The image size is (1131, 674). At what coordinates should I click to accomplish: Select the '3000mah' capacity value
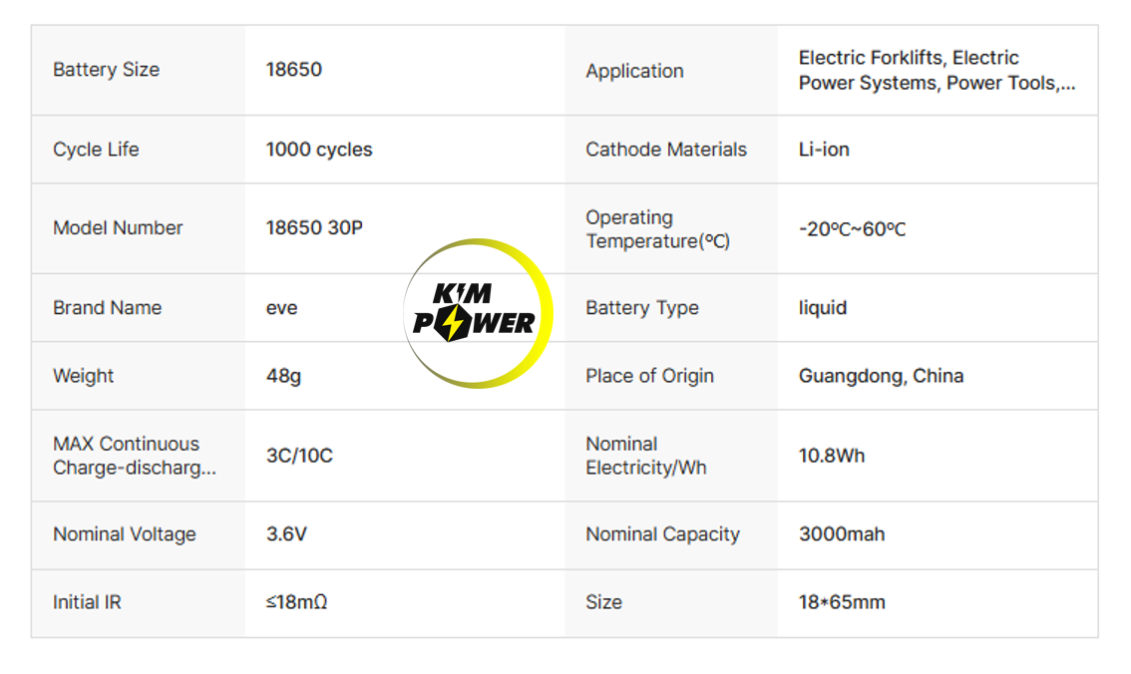point(841,534)
